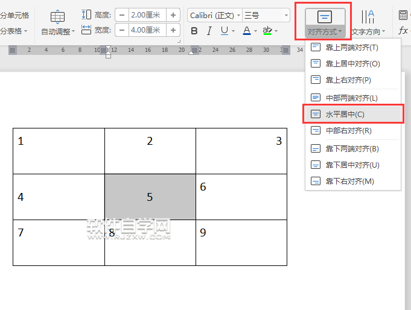411x310 pixels.
Task: Select 水平居中(C) menu item
Action: [x=353, y=114]
